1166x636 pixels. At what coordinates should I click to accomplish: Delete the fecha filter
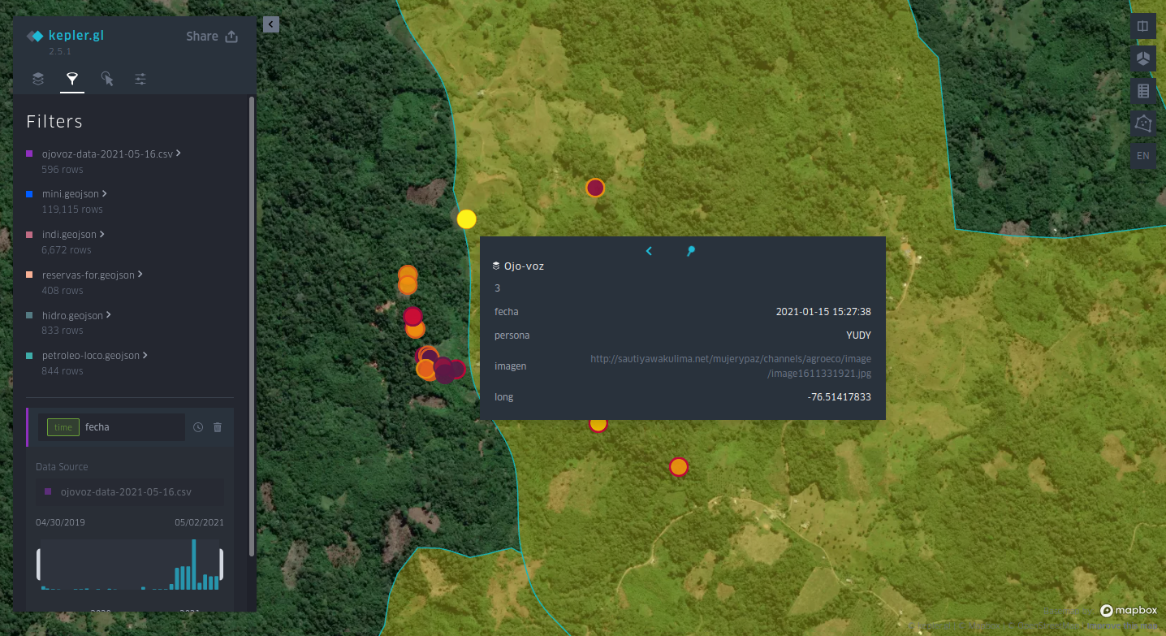click(x=218, y=427)
